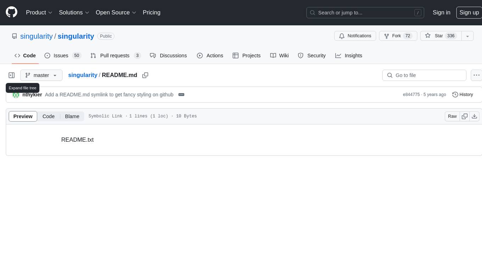Focus the Go to file field
This screenshot has height=270, width=482.
(x=424, y=75)
